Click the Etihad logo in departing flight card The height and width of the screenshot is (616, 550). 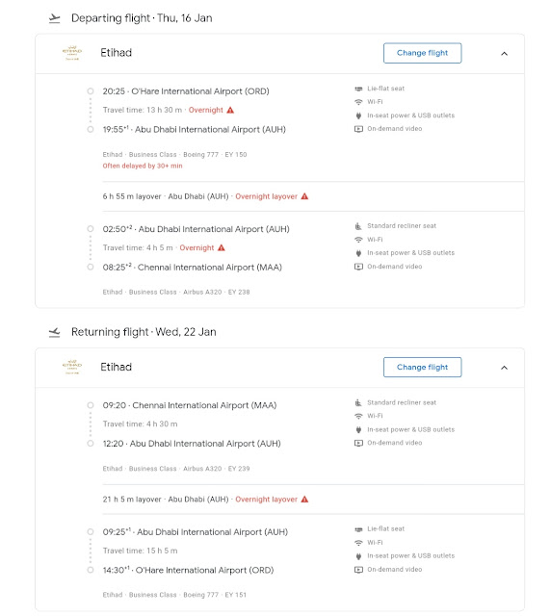pos(72,53)
